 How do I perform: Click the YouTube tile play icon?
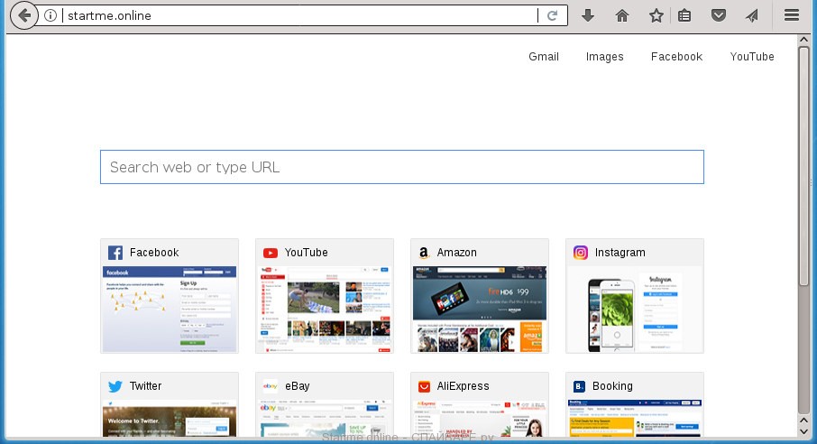270,253
